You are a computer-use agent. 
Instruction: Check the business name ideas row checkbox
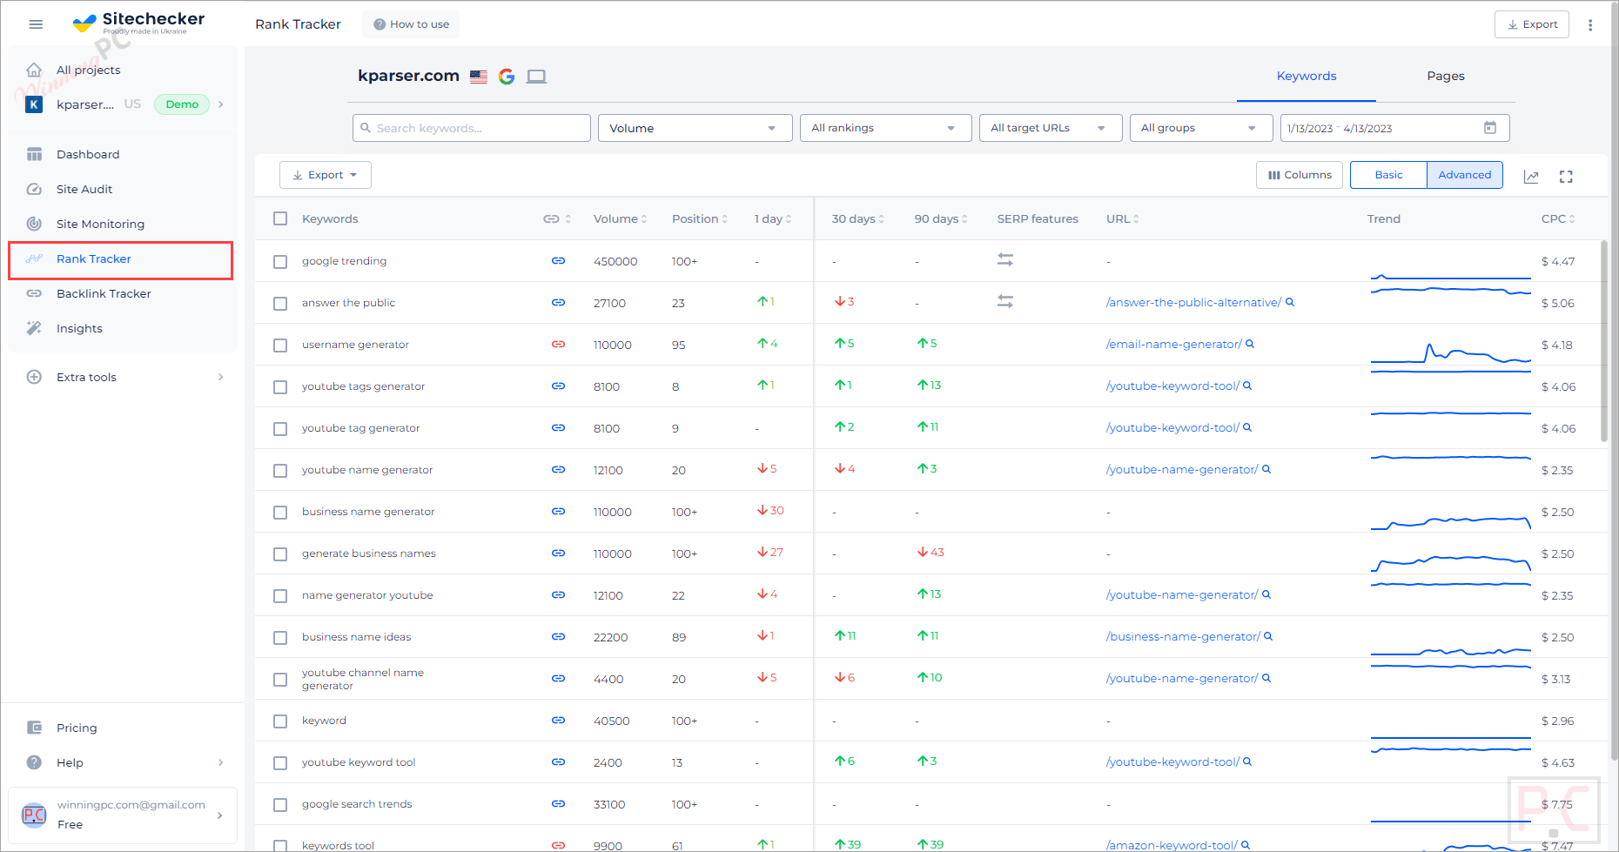tap(280, 637)
